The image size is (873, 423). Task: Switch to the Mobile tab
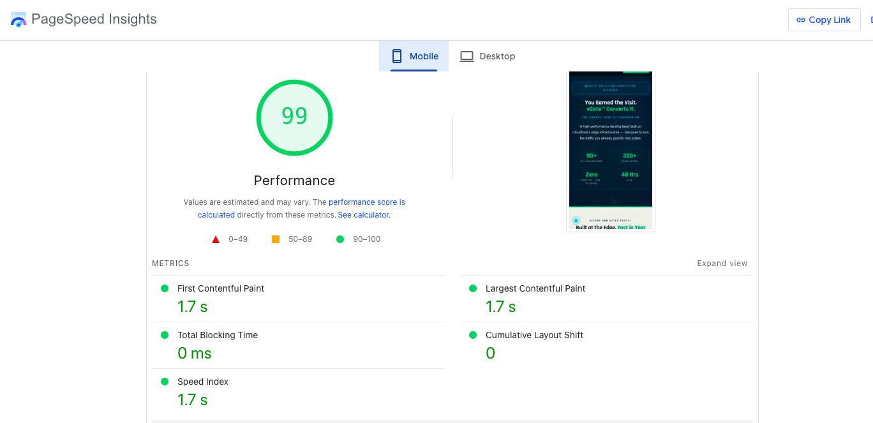point(414,56)
